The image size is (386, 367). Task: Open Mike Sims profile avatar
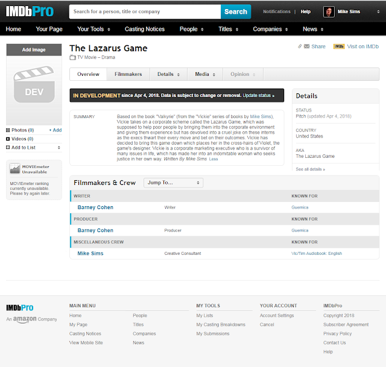(329, 11)
